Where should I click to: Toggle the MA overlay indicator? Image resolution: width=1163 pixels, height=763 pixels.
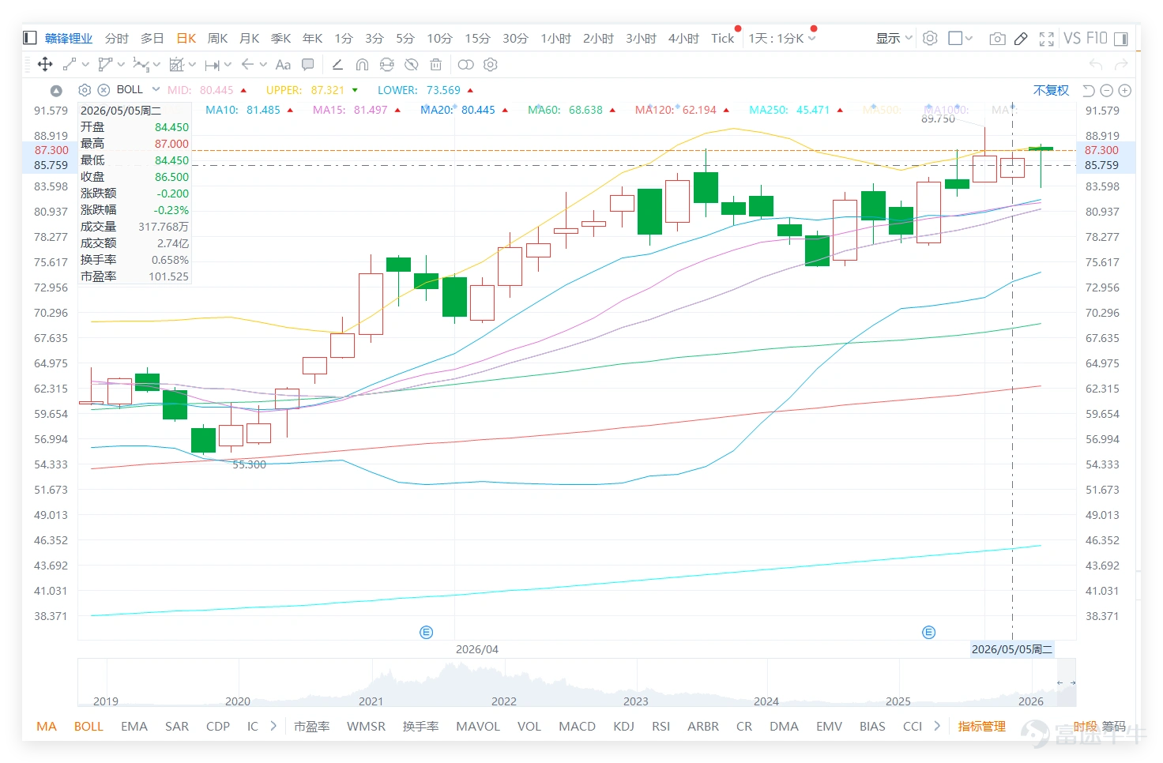coord(47,726)
